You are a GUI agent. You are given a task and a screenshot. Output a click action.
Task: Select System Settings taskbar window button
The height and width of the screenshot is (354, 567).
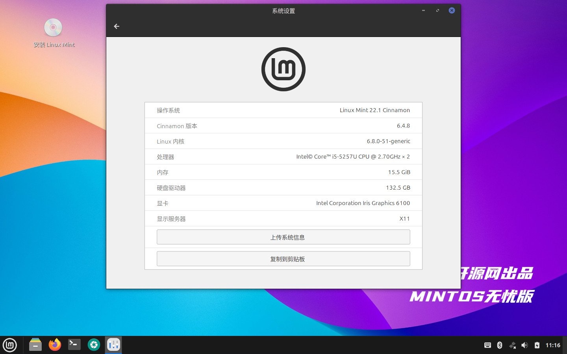pyautogui.click(x=113, y=345)
